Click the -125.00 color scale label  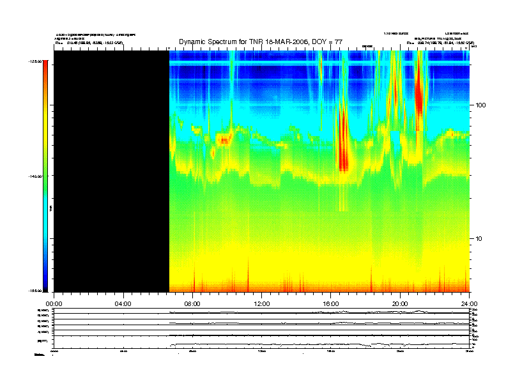pyautogui.click(x=35, y=61)
